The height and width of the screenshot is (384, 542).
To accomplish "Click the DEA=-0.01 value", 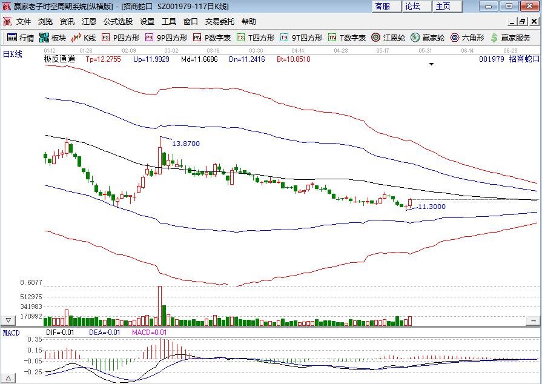I will tap(104, 333).
